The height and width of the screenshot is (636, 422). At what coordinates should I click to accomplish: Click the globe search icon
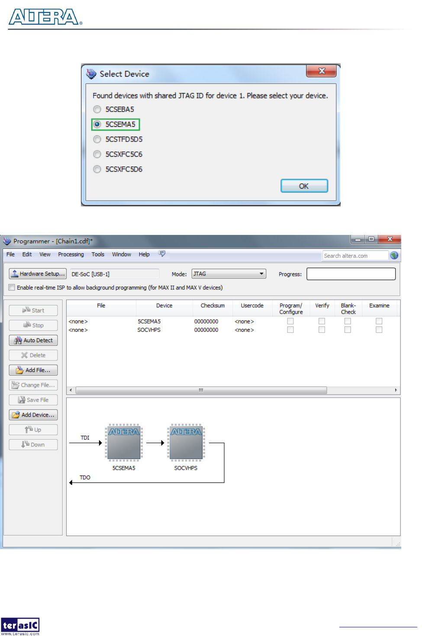point(394,256)
